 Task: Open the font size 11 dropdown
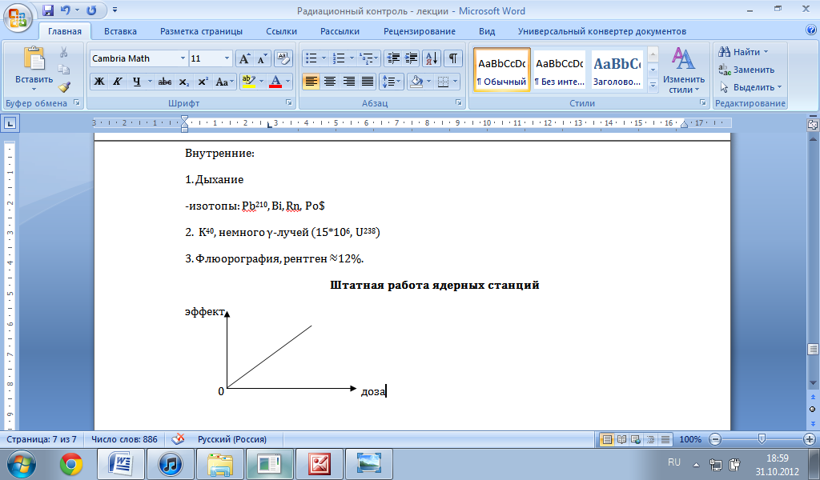tap(227, 58)
